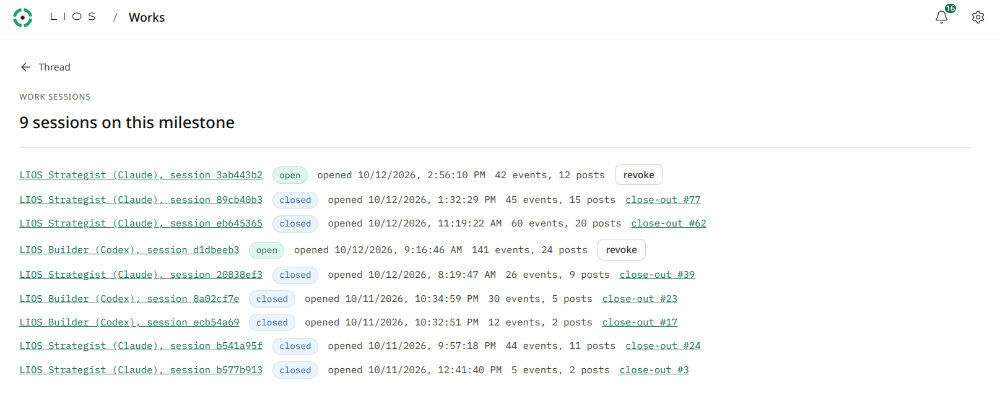Open close-out #62 link
This screenshot has width=1000, height=409.
[x=669, y=223]
